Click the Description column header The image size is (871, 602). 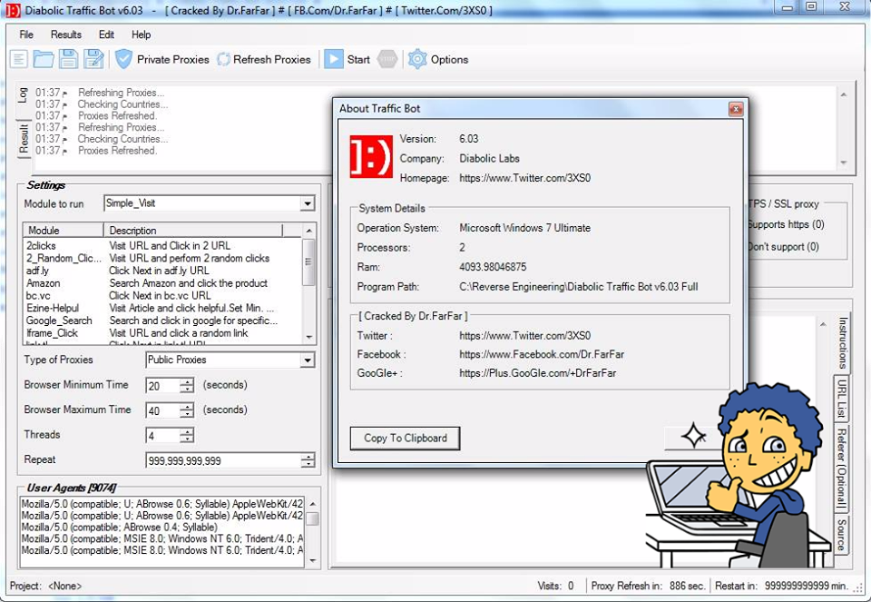click(x=193, y=230)
